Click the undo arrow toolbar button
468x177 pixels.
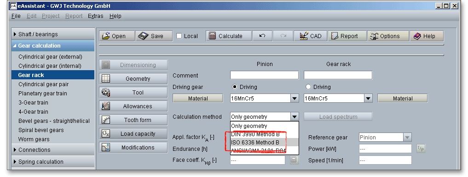262,36
